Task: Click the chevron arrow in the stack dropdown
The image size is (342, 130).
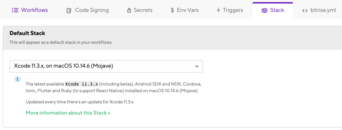Action: coord(197,66)
